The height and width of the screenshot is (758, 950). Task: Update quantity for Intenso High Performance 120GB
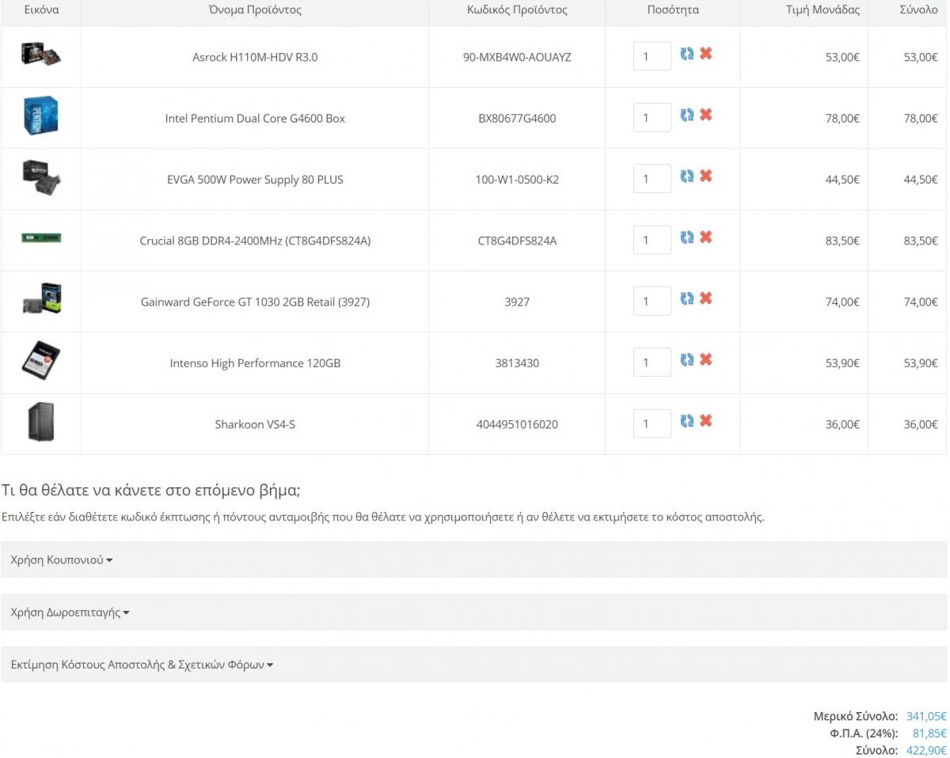coord(687,360)
